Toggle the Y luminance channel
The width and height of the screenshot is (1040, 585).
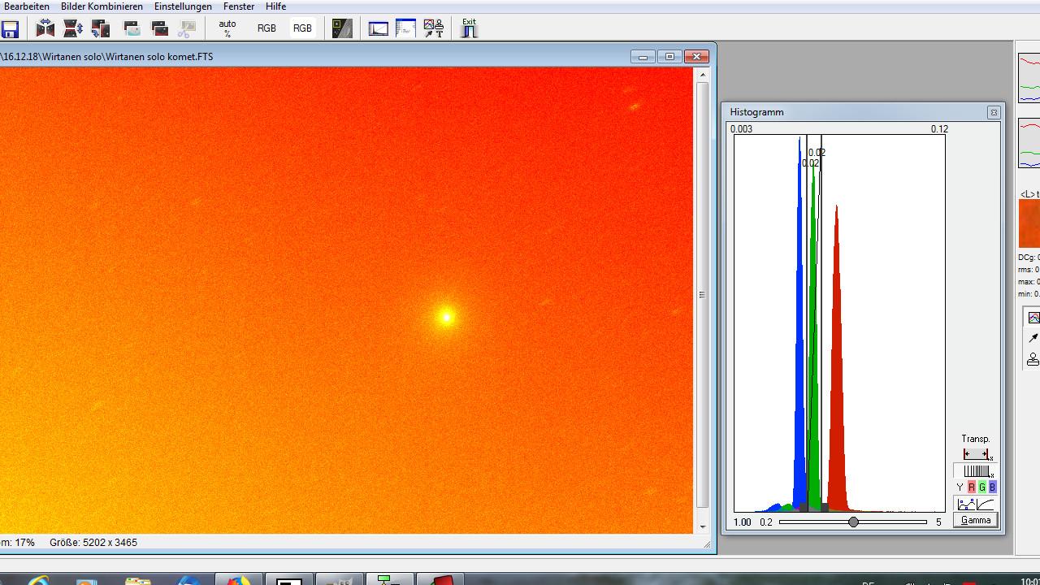960,487
